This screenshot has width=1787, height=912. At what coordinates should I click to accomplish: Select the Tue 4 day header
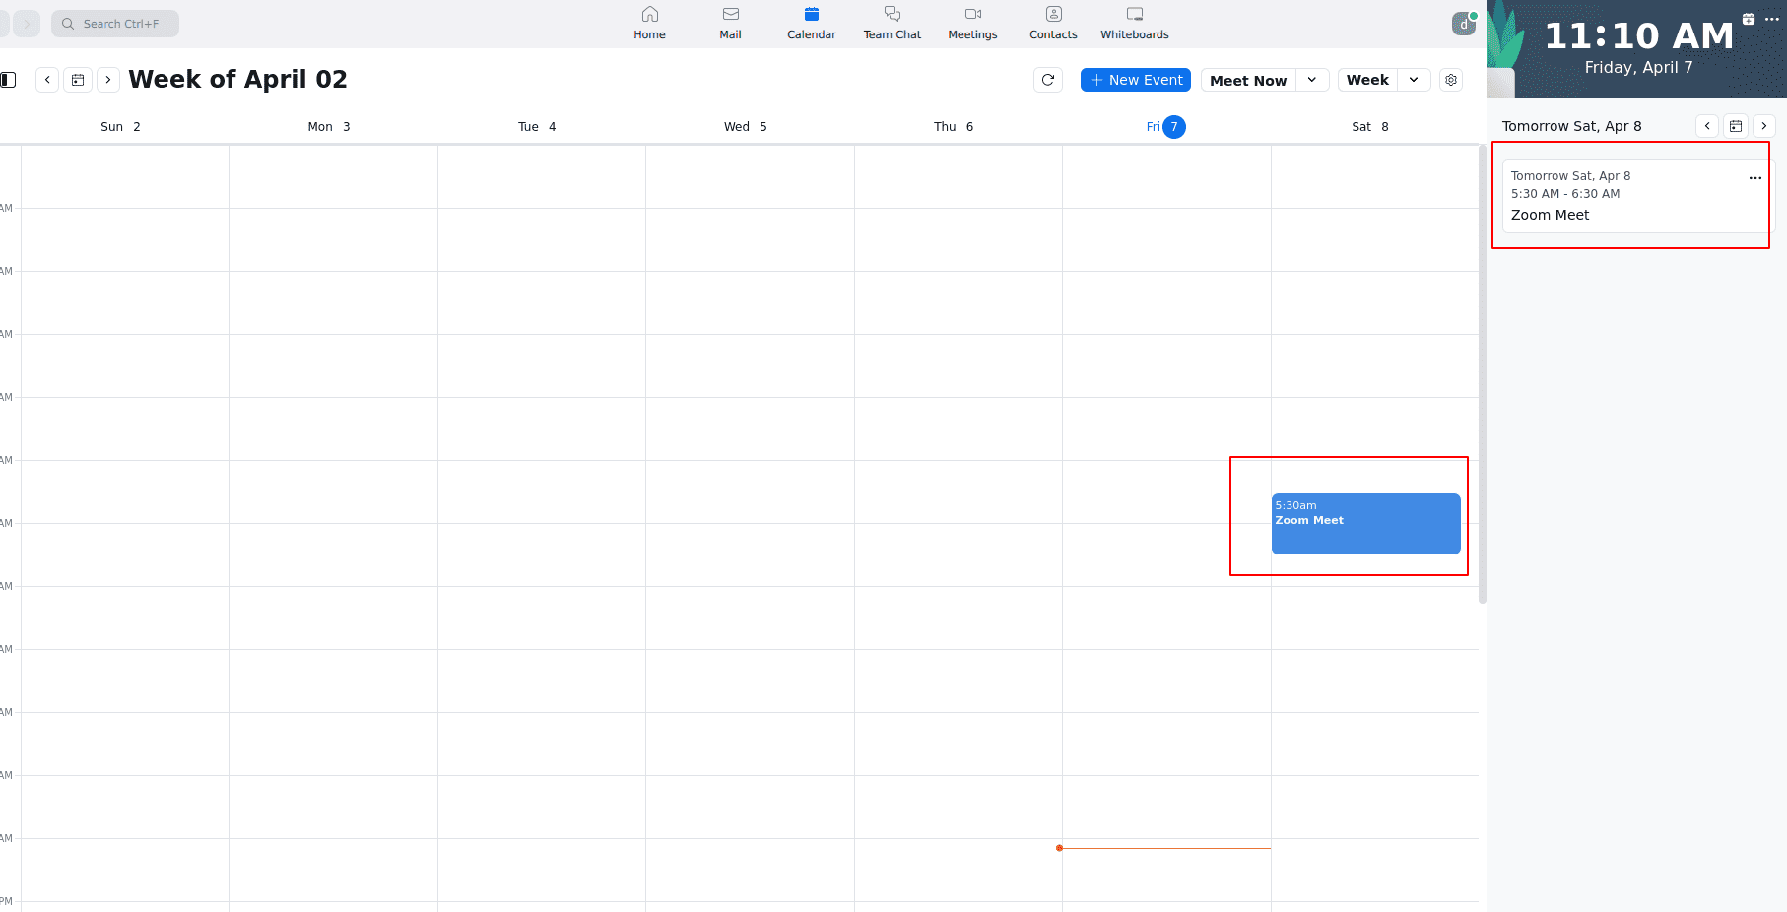point(537,127)
